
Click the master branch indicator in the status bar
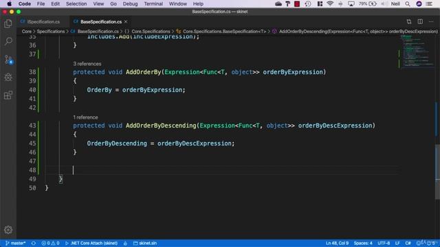(15, 243)
